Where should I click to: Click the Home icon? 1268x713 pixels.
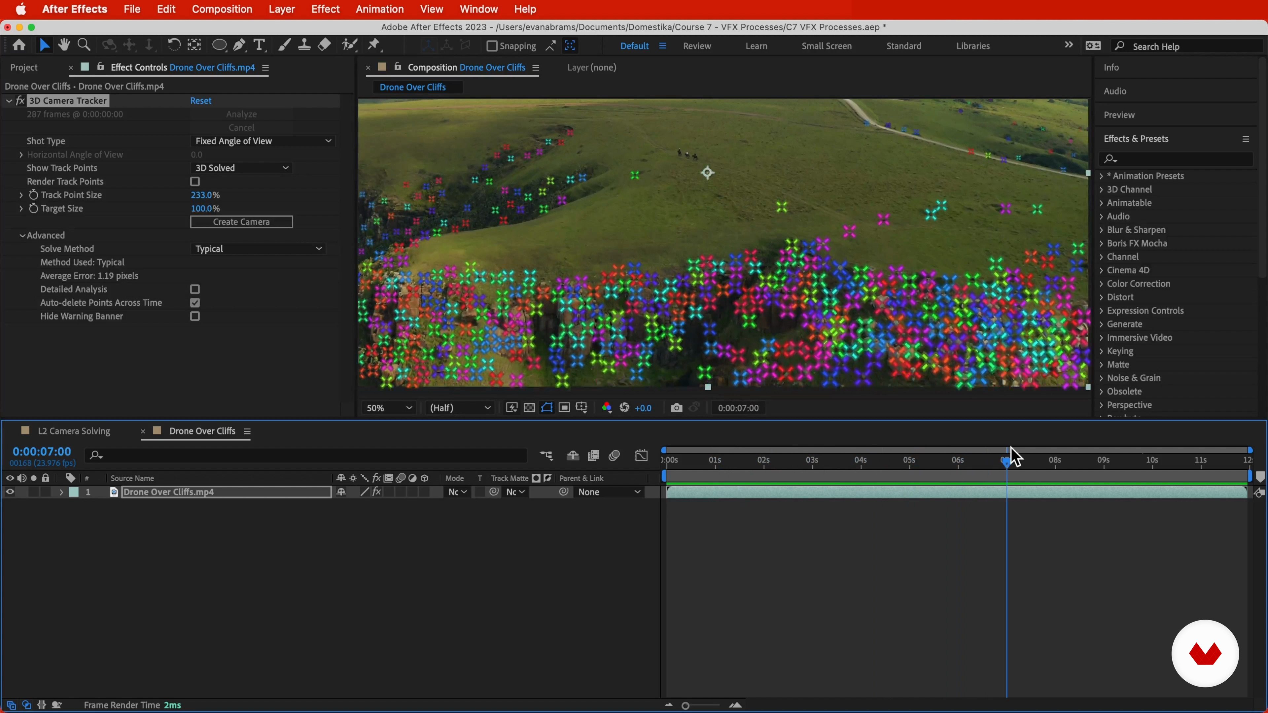[19, 45]
